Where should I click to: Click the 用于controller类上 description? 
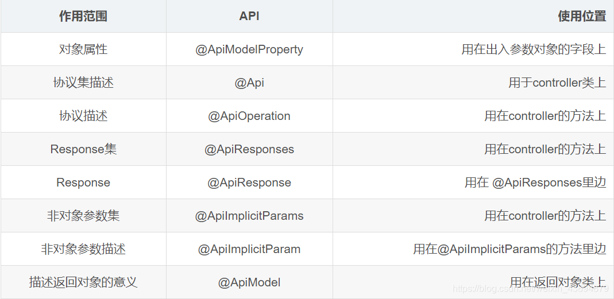click(557, 83)
